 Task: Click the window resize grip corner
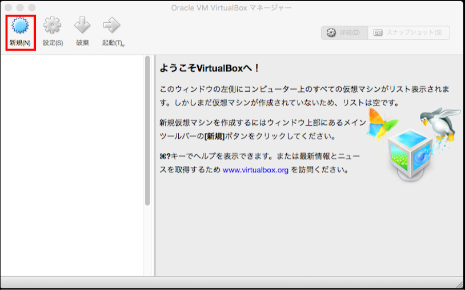coord(459,284)
